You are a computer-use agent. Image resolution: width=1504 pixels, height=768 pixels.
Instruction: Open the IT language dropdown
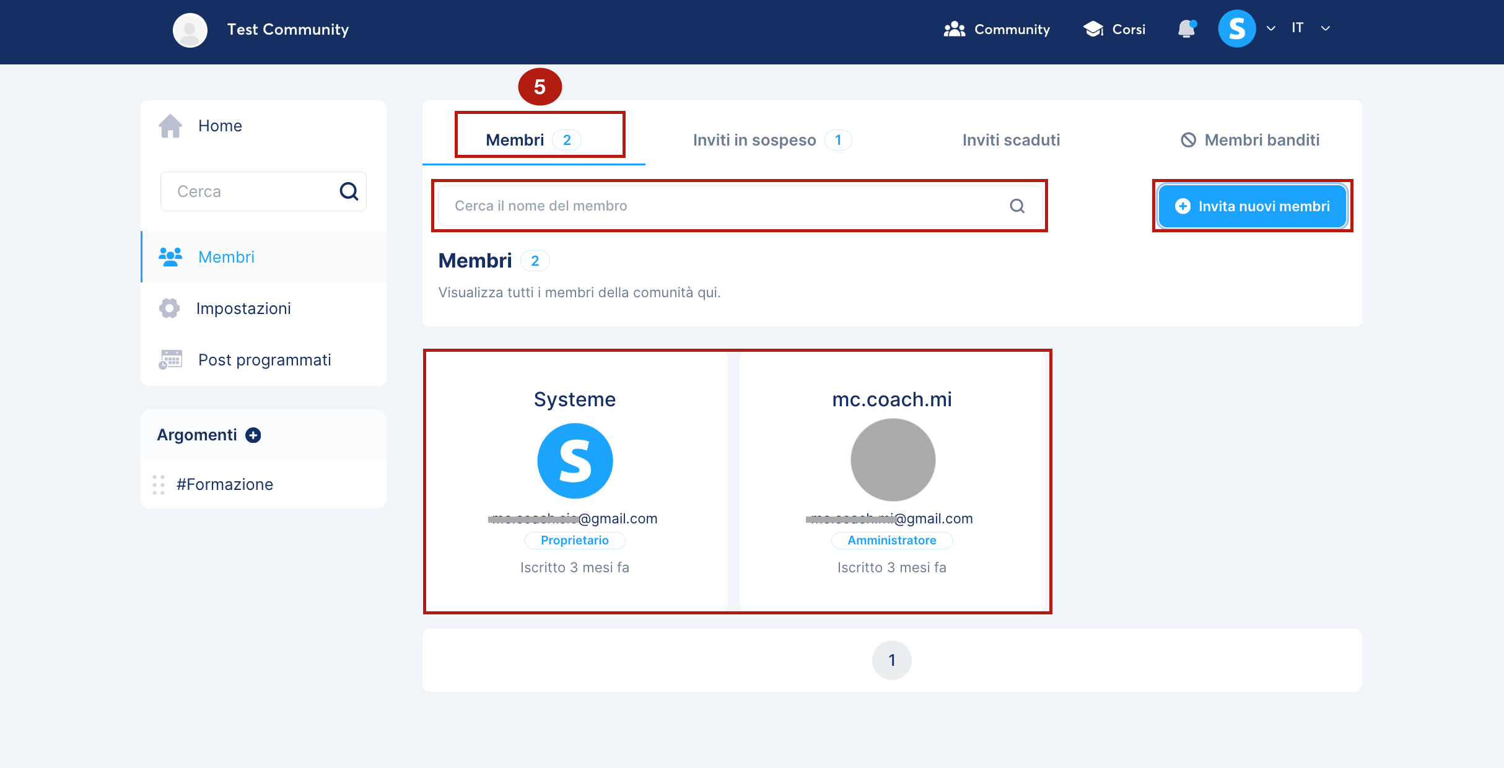pos(1311,28)
